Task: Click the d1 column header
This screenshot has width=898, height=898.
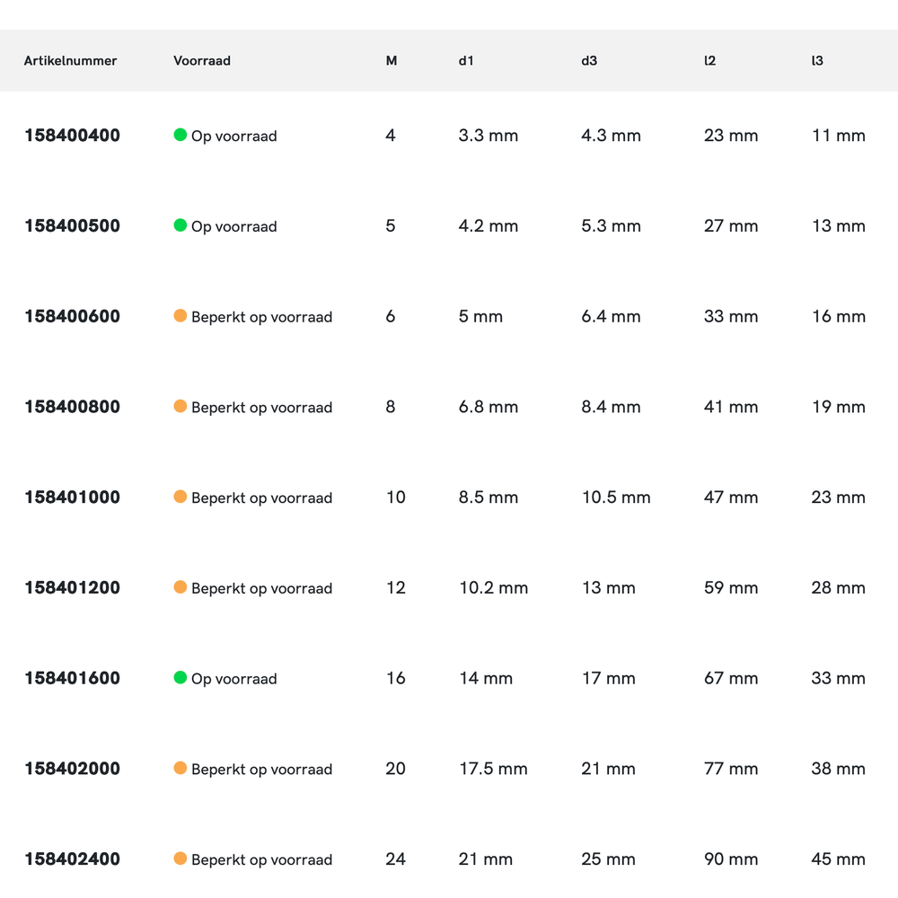Action: 465,61
